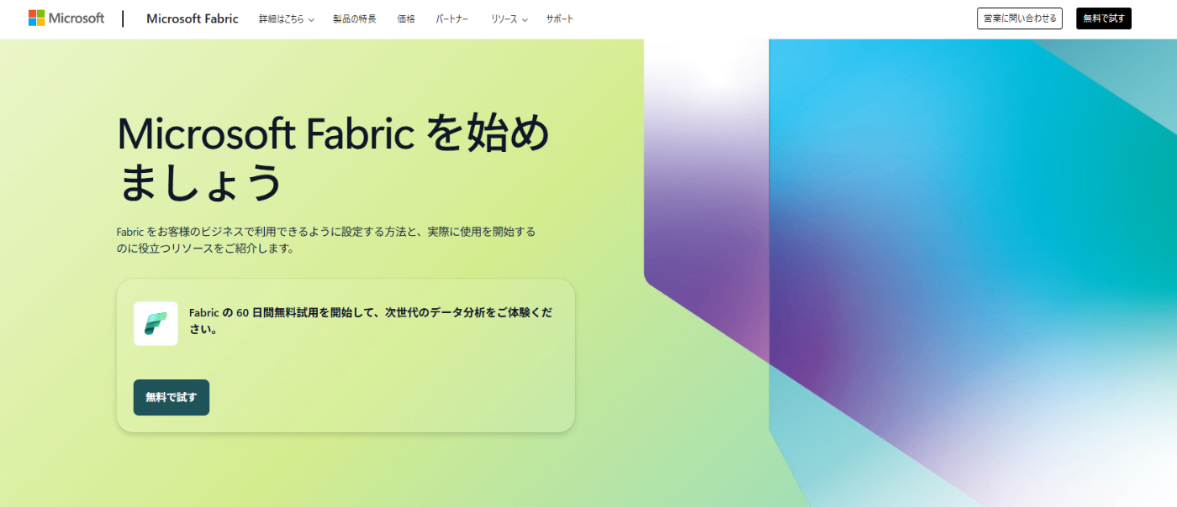Open the 製品の特長 menu item
Screen dimensions: 1177x507
click(x=355, y=18)
